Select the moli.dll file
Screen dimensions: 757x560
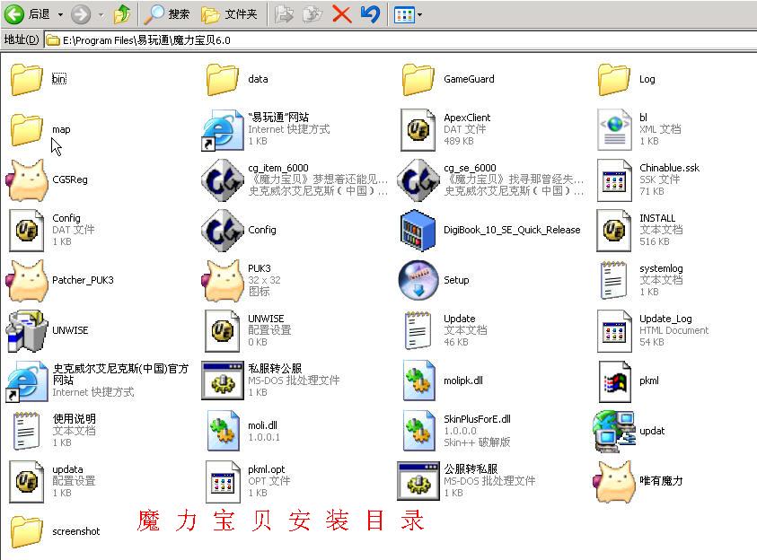point(242,430)
